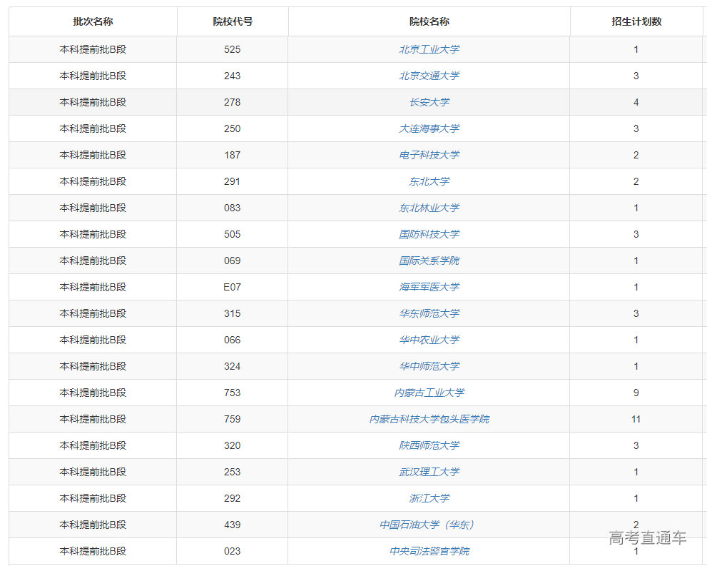This screenshot has width=707, height=566.
Task: Open 中国石油大学（华东） link
Action: (x=429, y=525)
